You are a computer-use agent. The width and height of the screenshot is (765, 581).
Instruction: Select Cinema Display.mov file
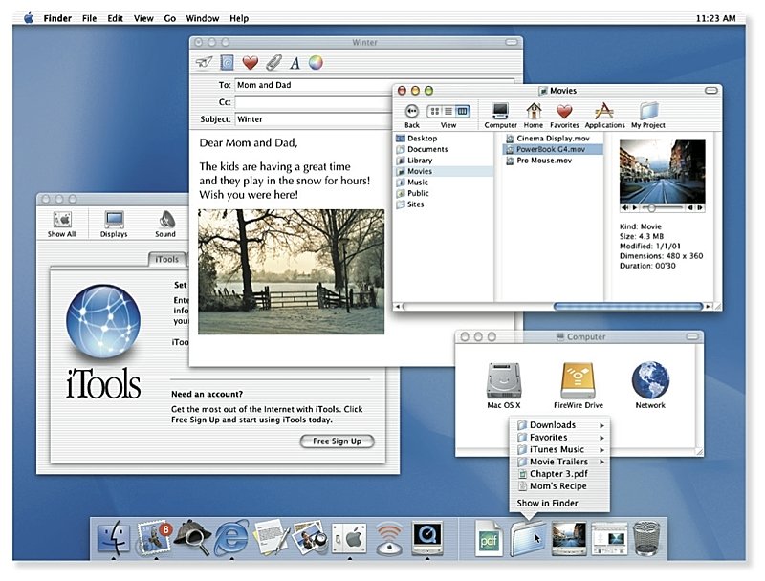553,139
